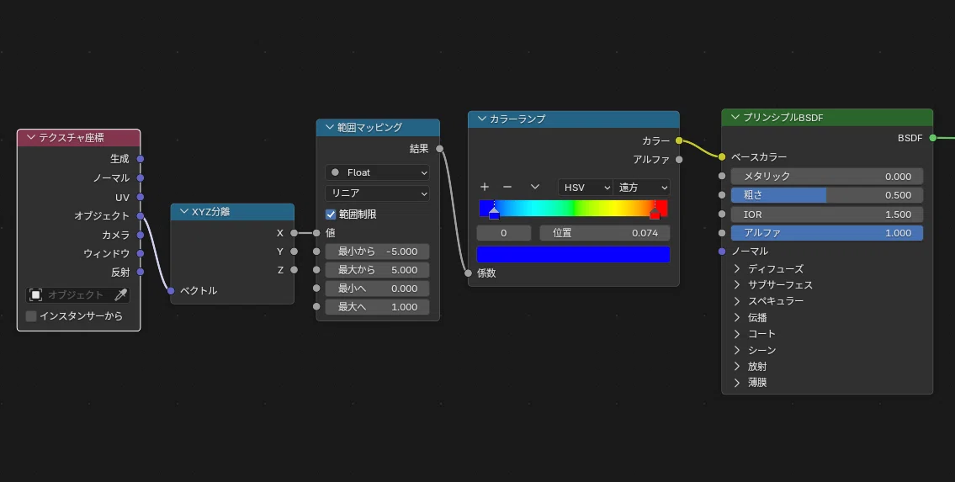Image resolution: width=955 pixels, height=482 pixels.
Task: Click the color stop index field showing 0
Action: tap(504, 233)
